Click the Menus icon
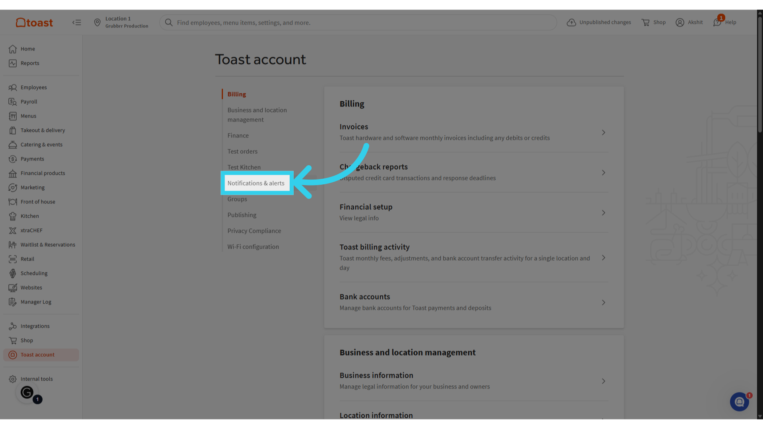The image size is (763, 429). [13, 116]
